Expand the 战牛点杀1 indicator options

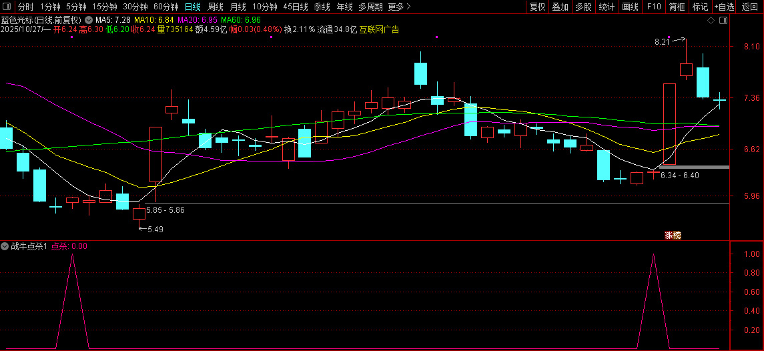[x=5, y=247]
